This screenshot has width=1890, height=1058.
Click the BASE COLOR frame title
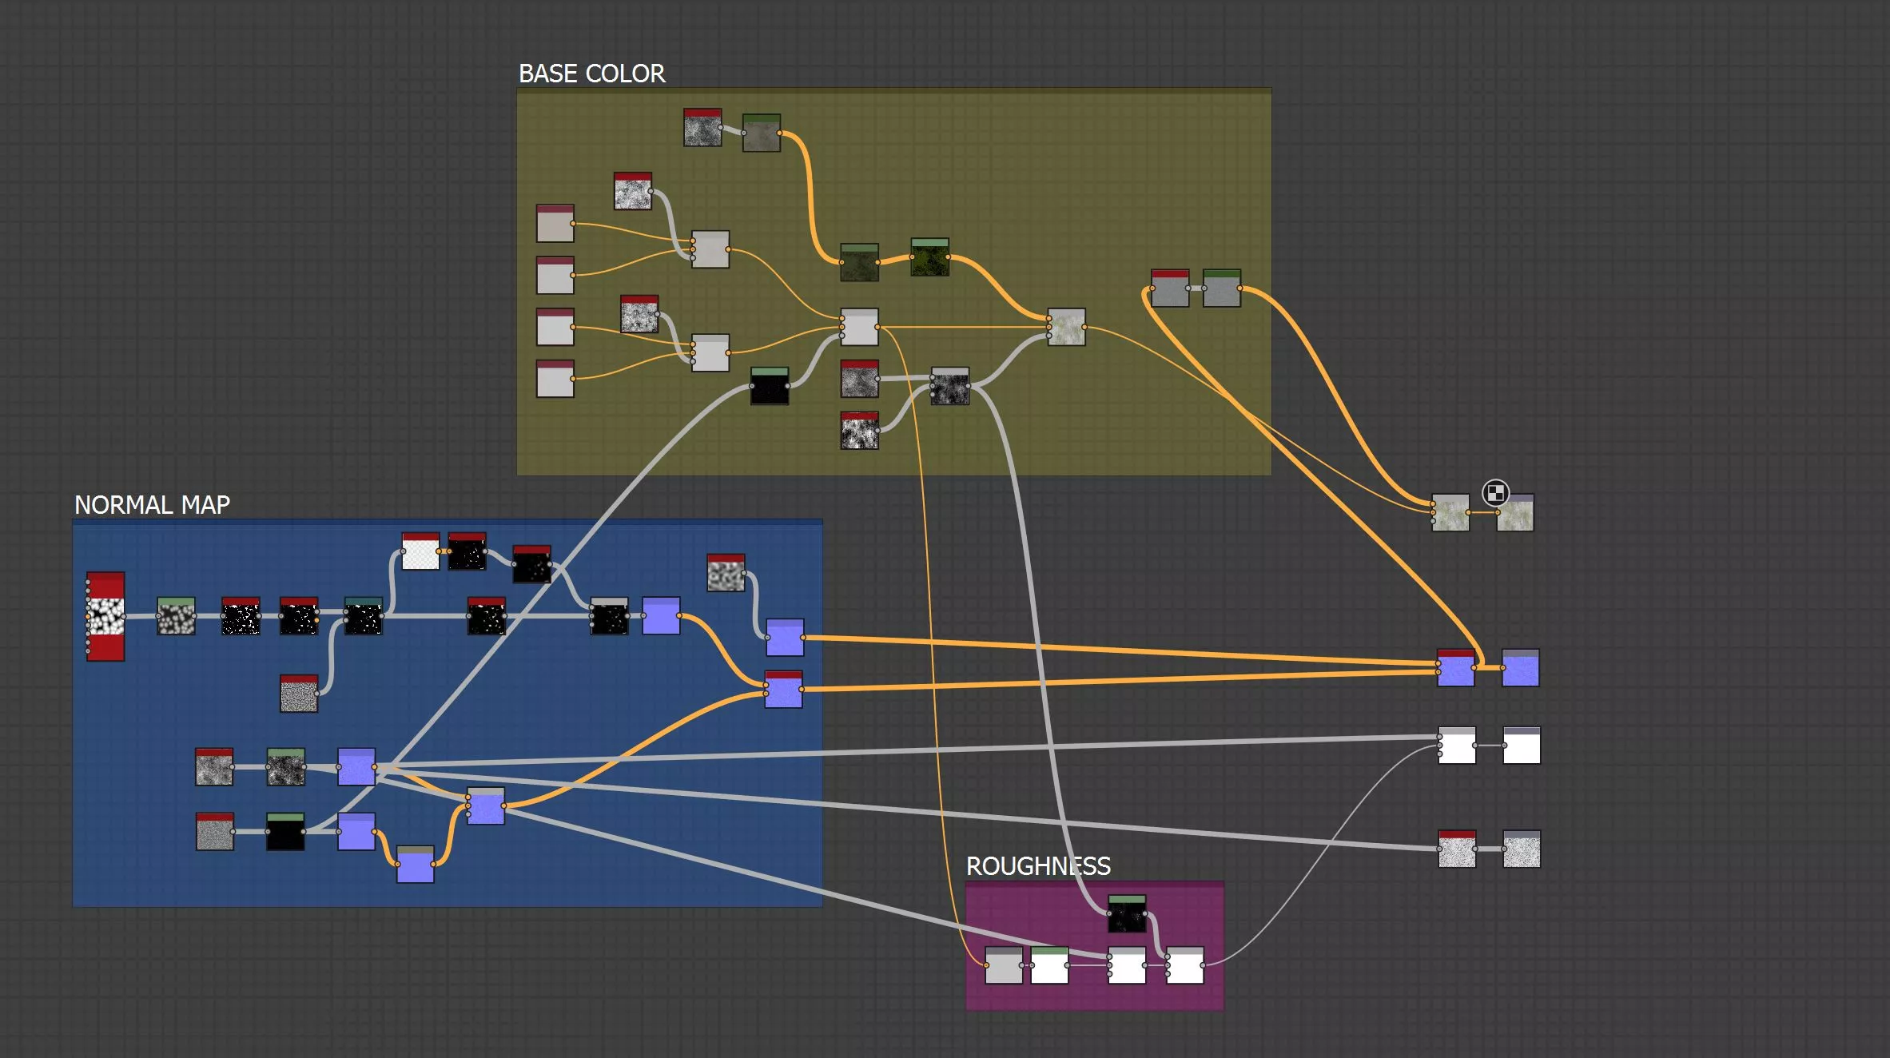(591, 74)
